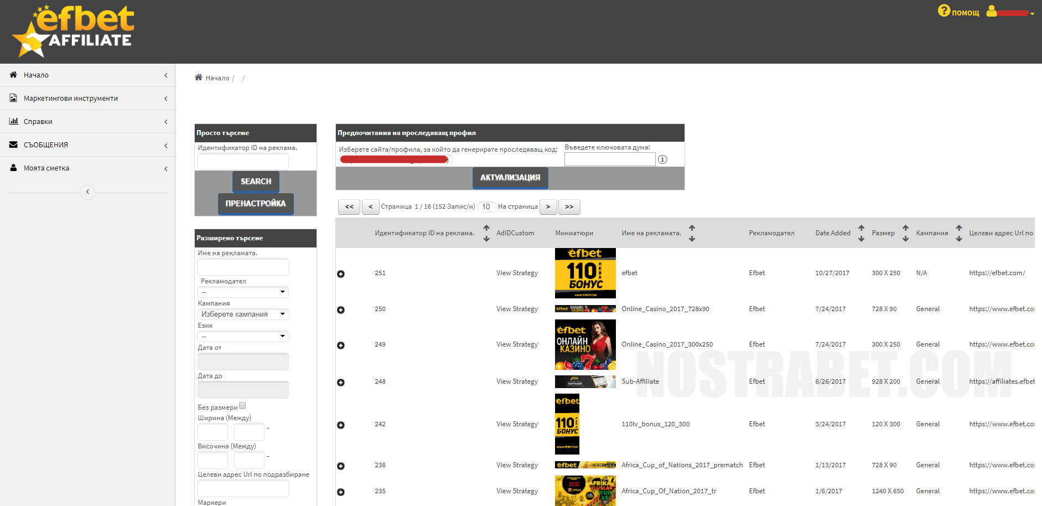Open the site/profile selection dropdown
Viewport: 1042px width, 506px height.
point(395,160)
